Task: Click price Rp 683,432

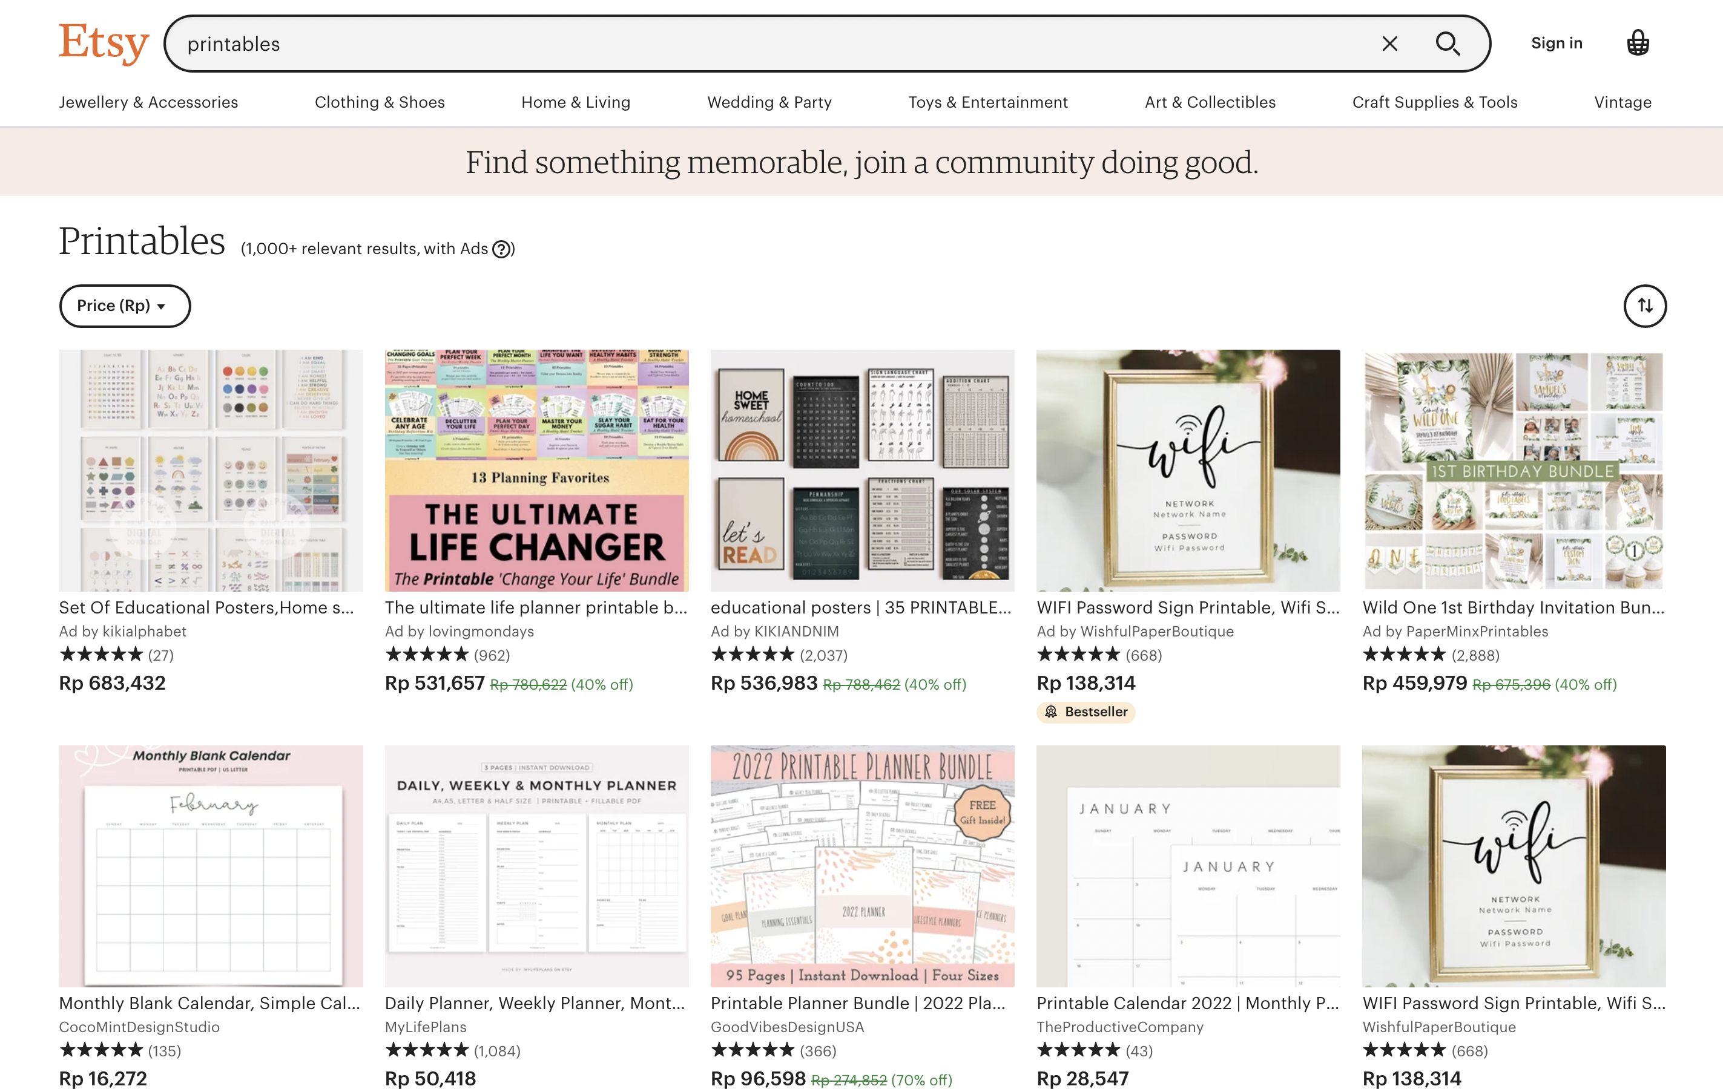Action: coord(113,683)
